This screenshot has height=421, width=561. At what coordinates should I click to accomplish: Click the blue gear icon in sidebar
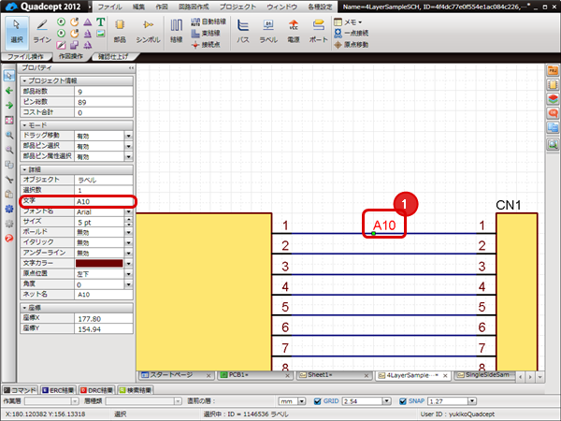click(x=9, y=209)
